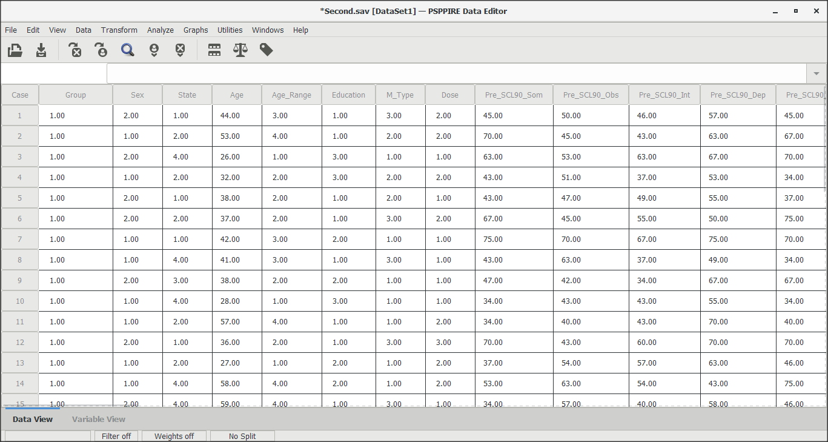Select the State column header
Viewport: 828px width, 442px height.
(x=187, y=95)
